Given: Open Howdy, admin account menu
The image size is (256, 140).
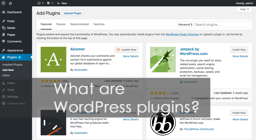Looking at the screenshot, I should pyautogui.click(x=244, y=3).
